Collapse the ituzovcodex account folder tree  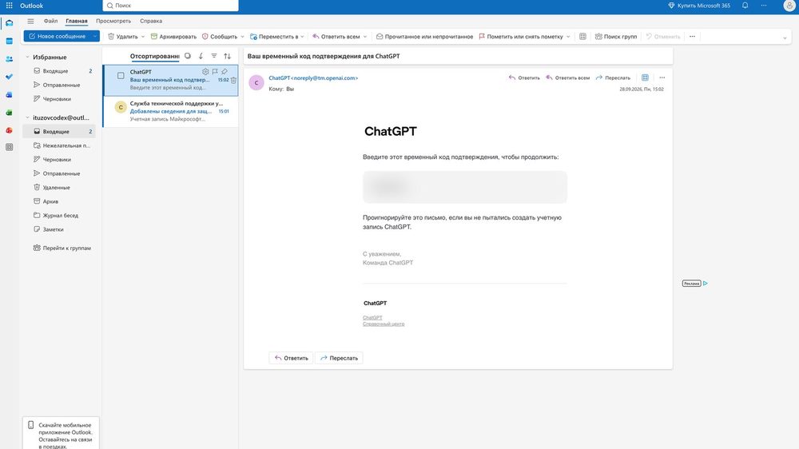27,117
